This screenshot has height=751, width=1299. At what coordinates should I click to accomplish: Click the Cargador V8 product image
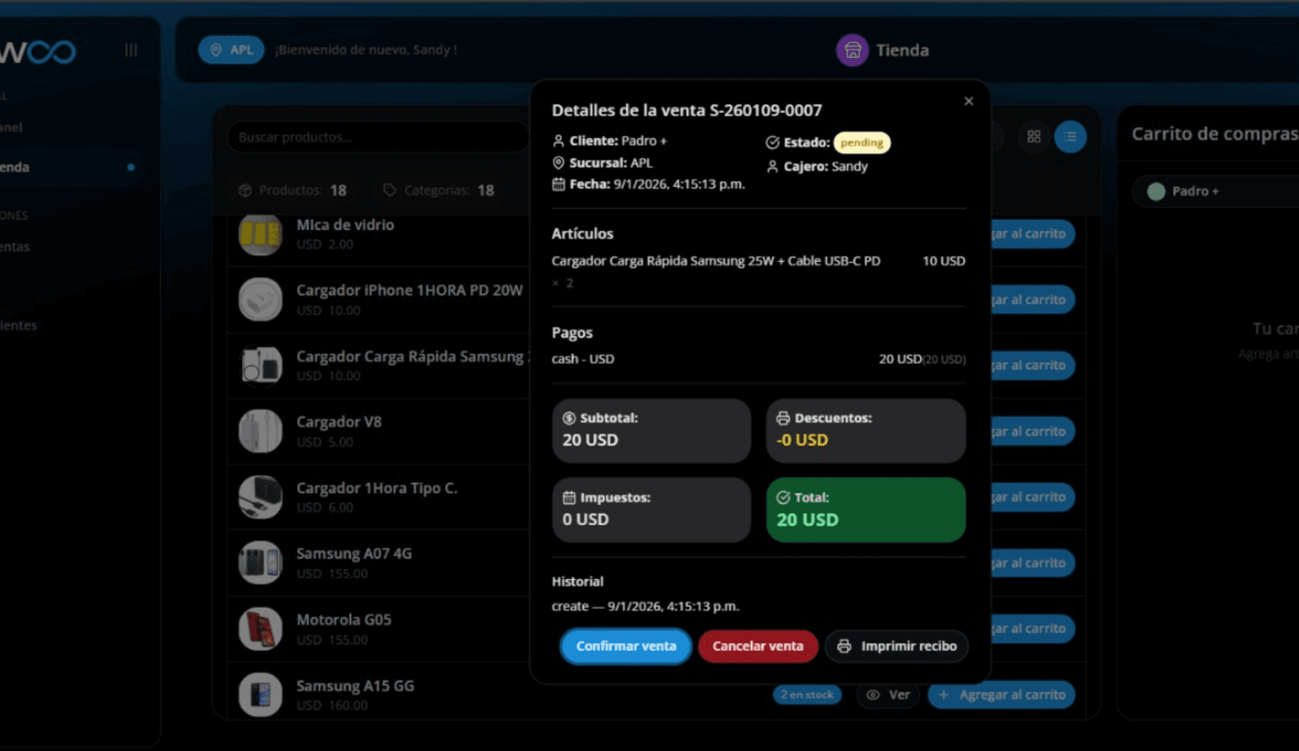[x=260, y=431]
